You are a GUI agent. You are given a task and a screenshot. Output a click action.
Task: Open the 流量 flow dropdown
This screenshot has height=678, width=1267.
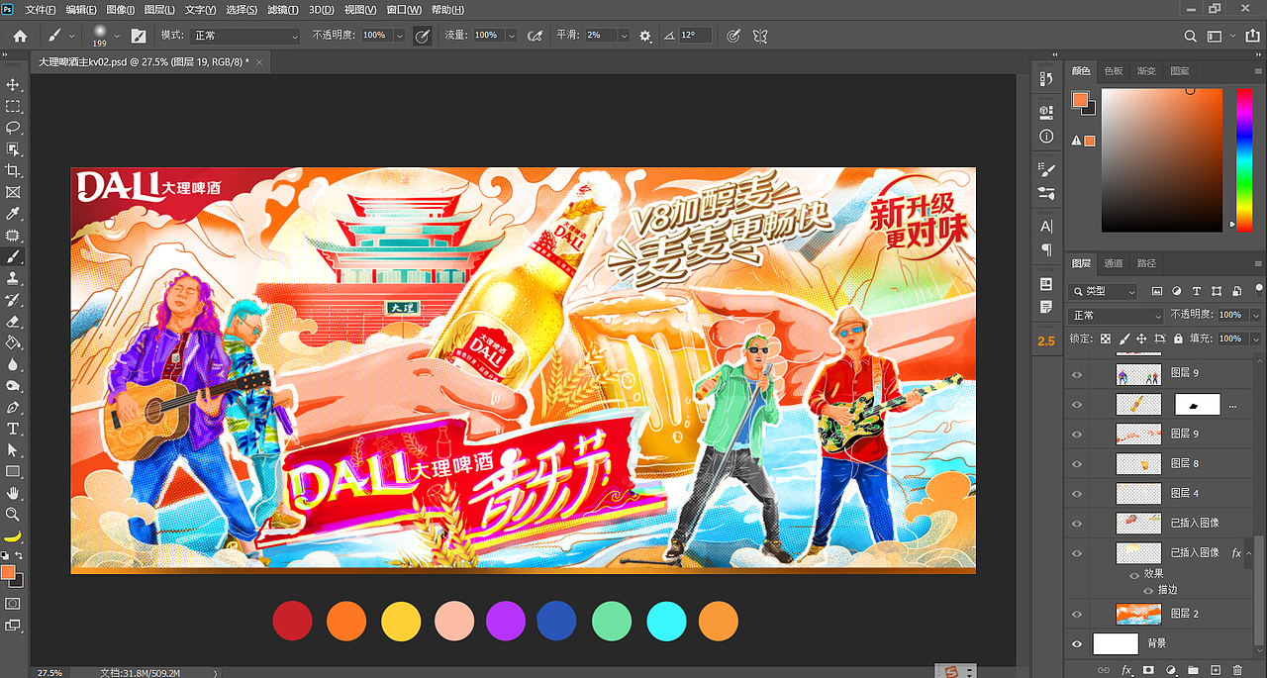click(x=512, y=36)
